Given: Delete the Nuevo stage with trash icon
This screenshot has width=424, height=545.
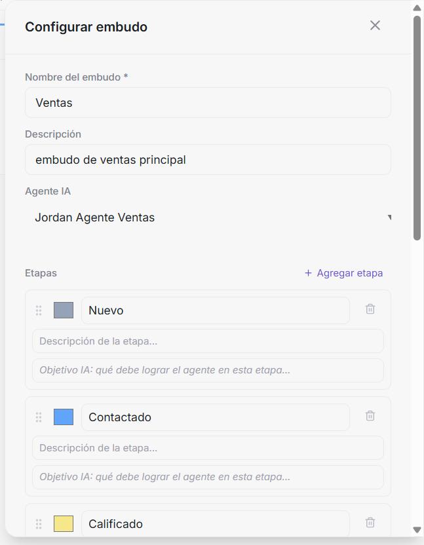Looking at the screenshot, I should point(370,309).
